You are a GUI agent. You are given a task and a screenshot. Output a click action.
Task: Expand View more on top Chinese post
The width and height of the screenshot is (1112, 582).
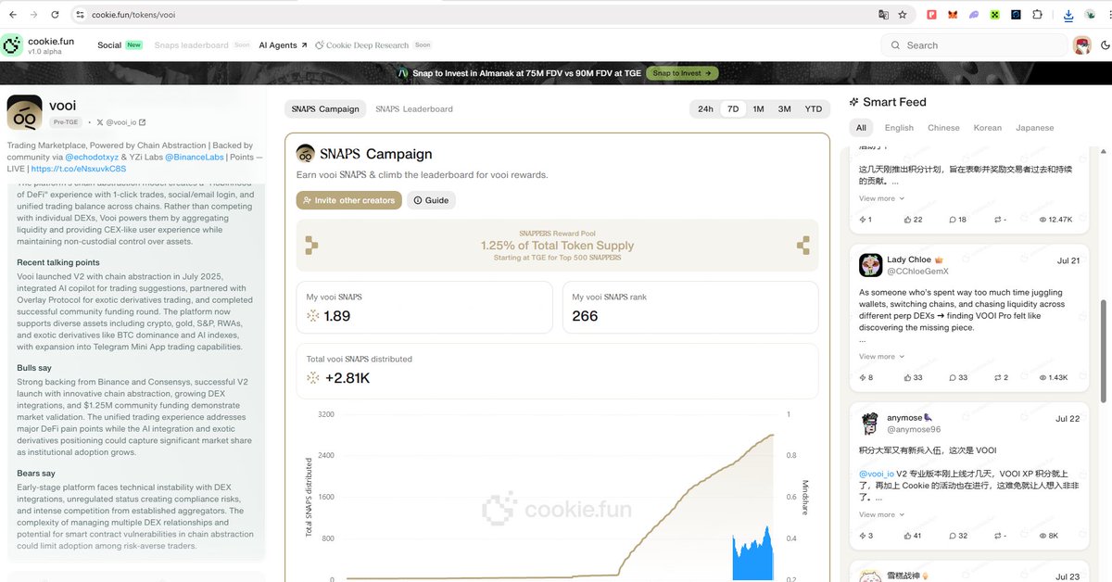[x=881, y=198]
